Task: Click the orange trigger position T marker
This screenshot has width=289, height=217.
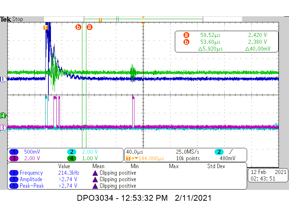Action: [x=45, y=27]
